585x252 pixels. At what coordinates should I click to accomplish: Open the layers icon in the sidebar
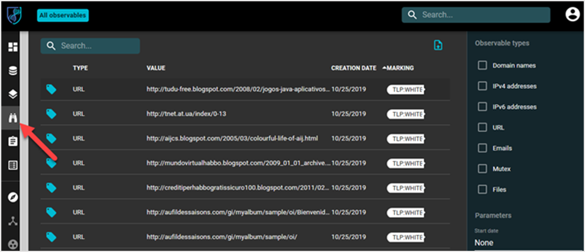pos(12,94)
